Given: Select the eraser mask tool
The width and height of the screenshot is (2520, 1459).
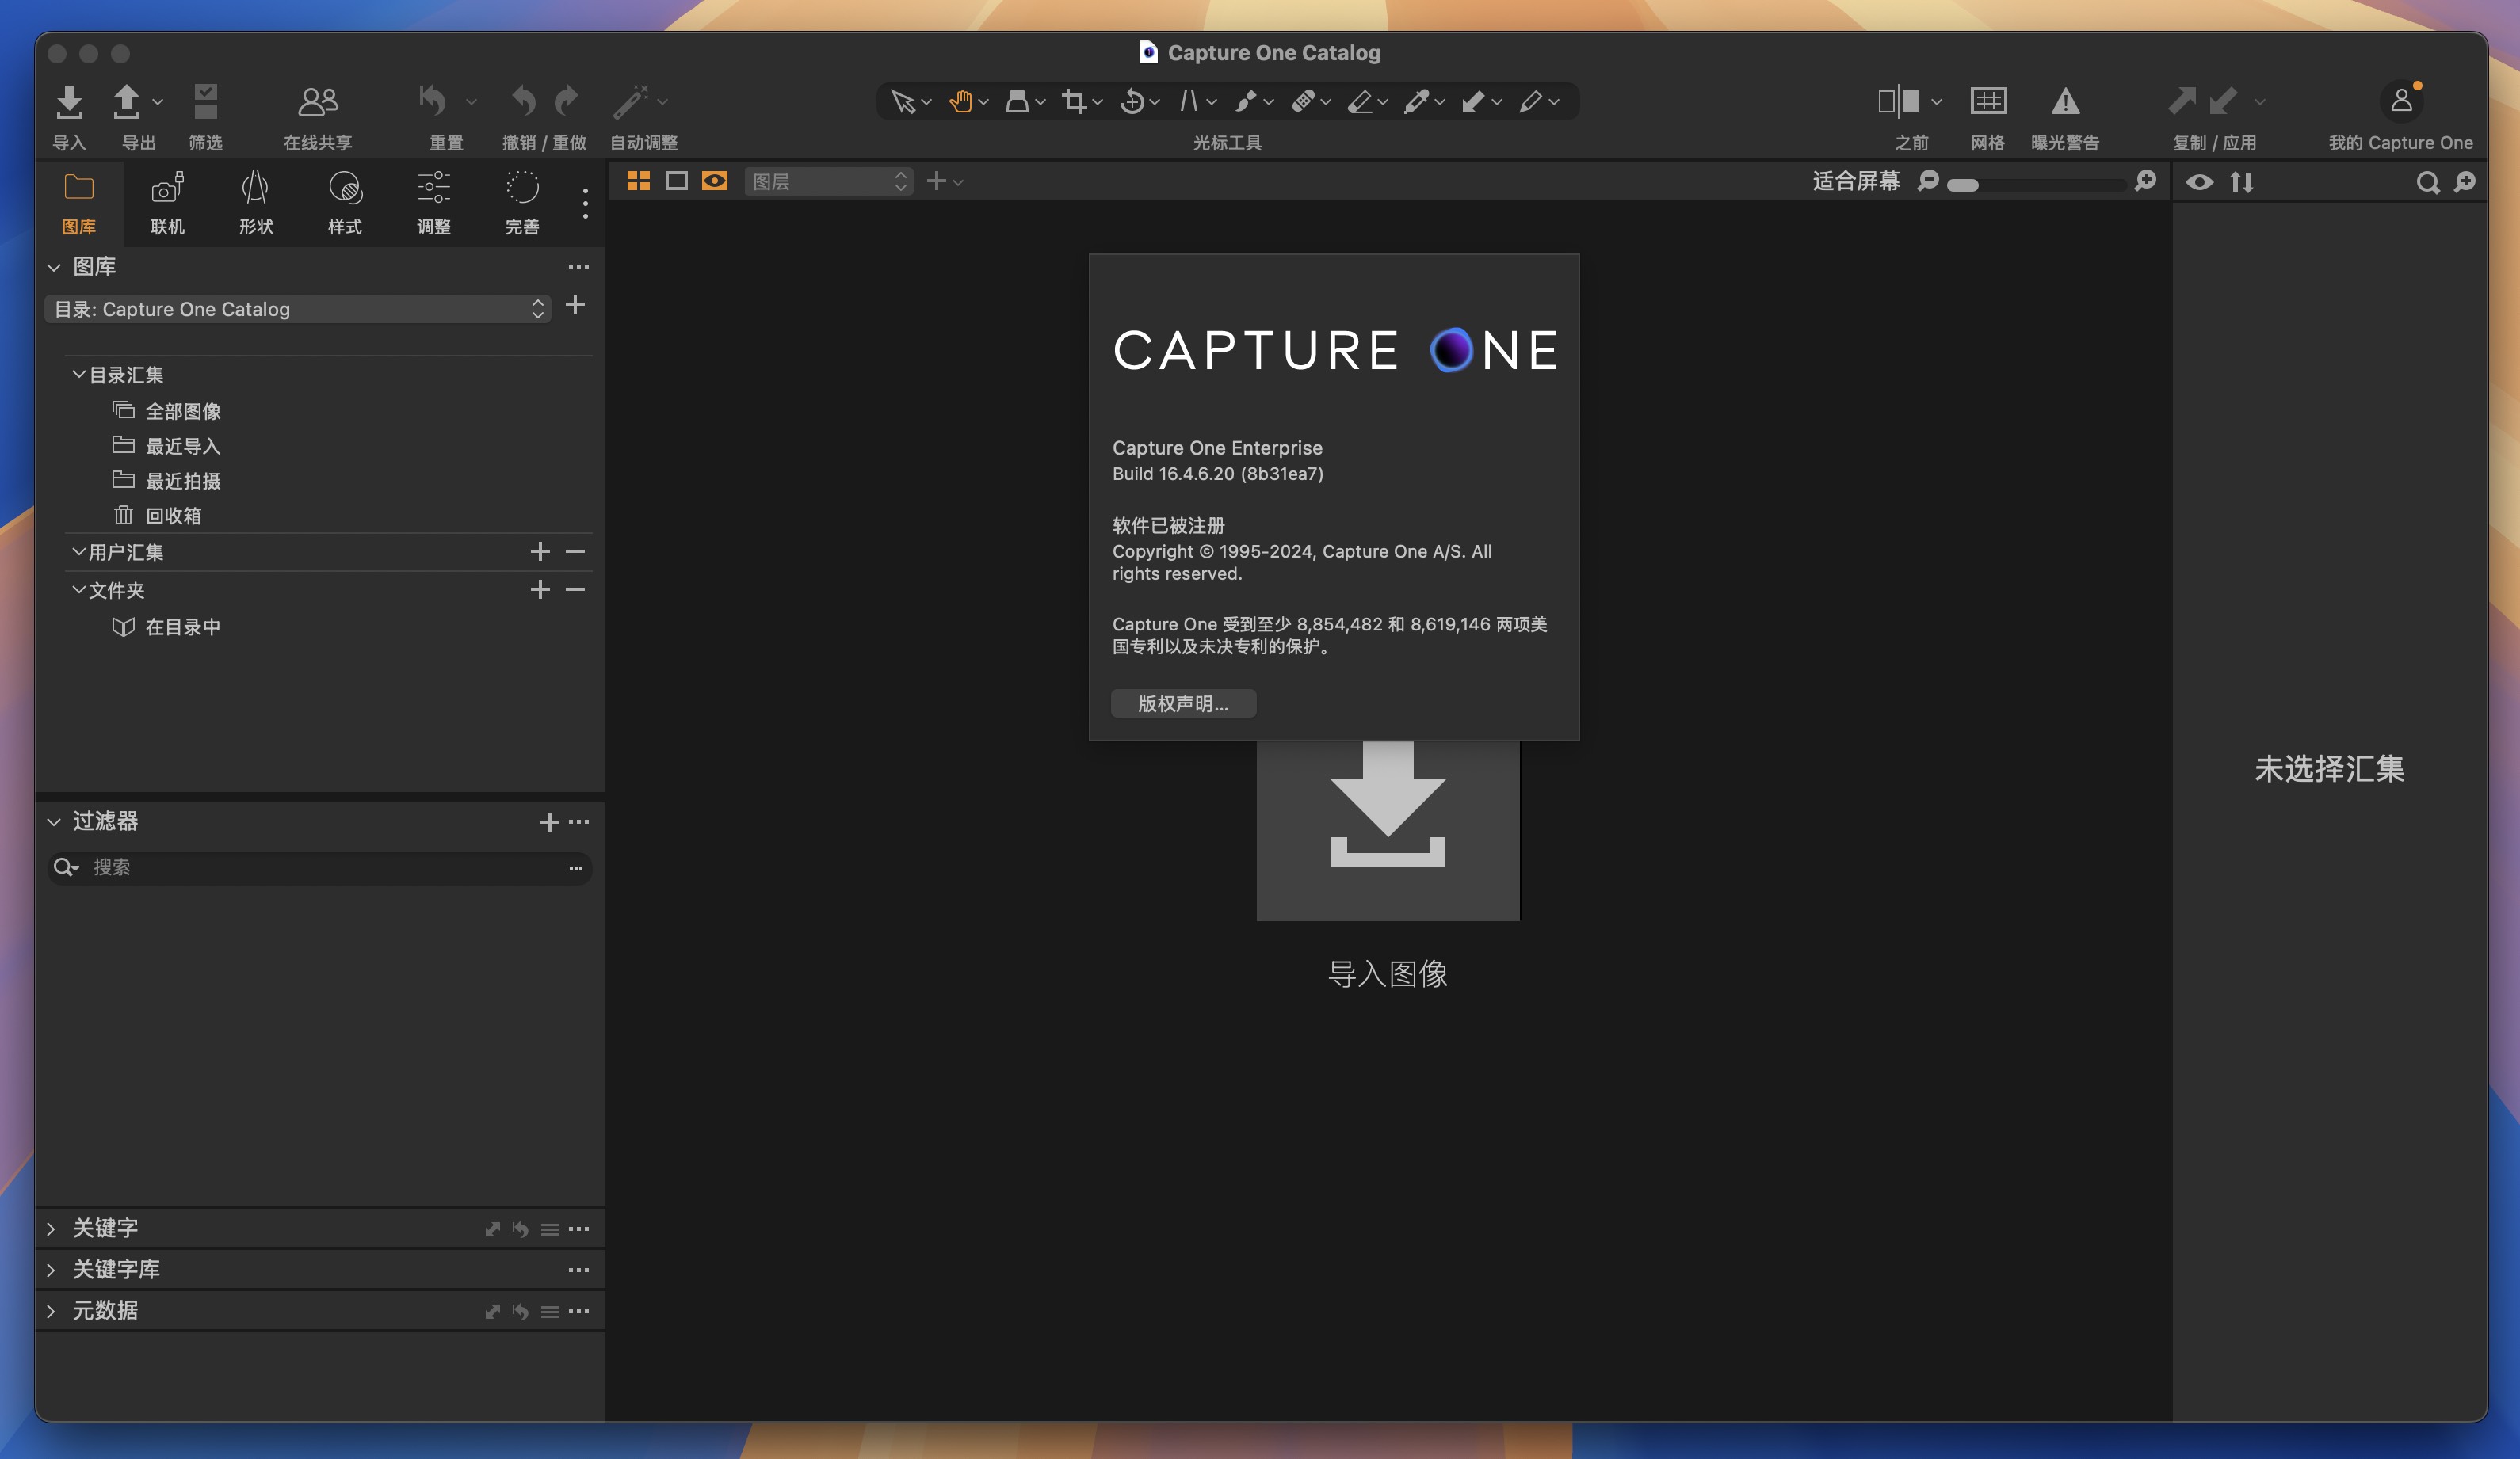Looking at the screenshot, I should (1360, 102).
